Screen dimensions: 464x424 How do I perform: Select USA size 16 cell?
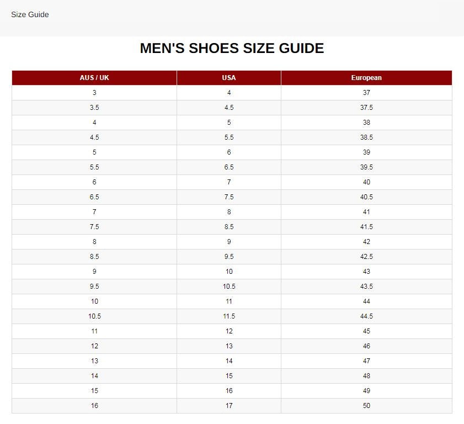[x=228, y=390]
